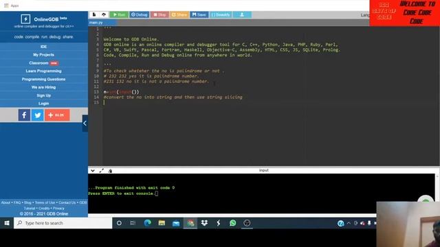Click the code line n=int(input())
440x247 pixels.
click(x=121, y=92)
